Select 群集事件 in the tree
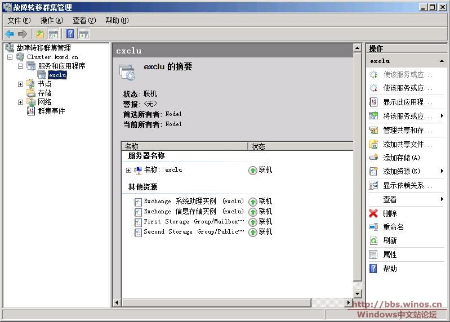 tap(51, 111)
